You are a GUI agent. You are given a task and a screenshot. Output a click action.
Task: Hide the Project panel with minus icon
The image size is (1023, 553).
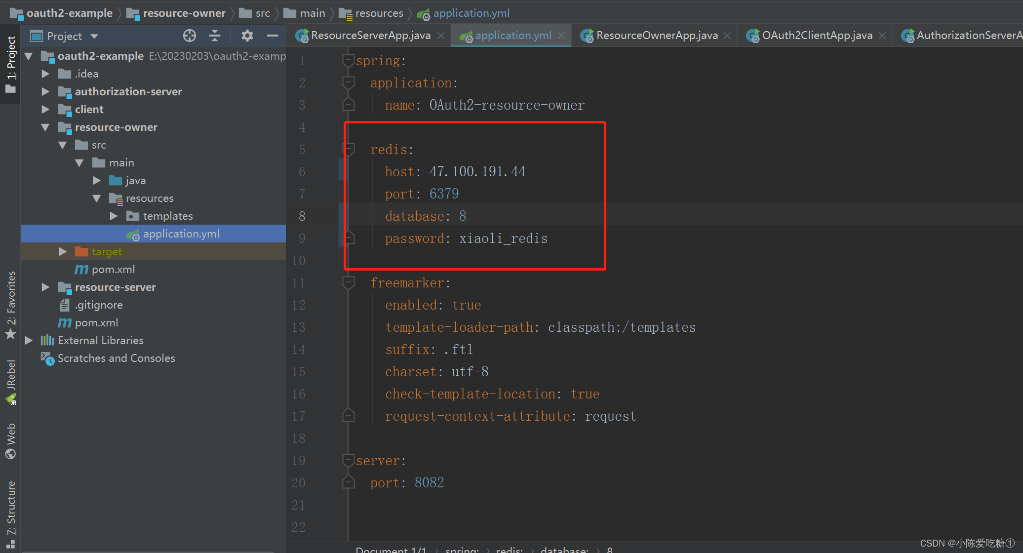[x=273, y=36]
